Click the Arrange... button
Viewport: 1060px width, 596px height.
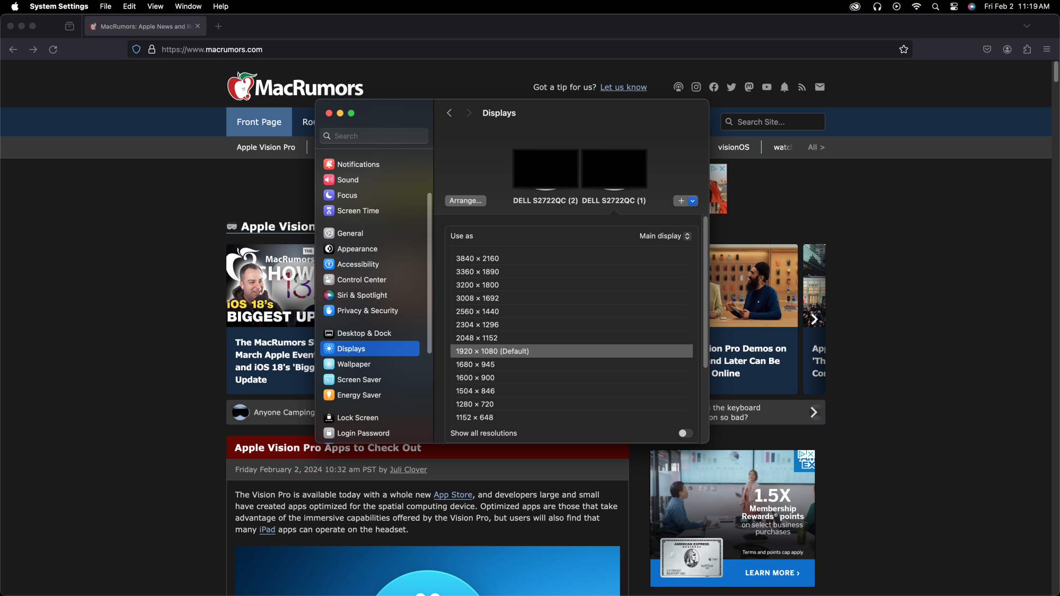click(x=465, y=201)
